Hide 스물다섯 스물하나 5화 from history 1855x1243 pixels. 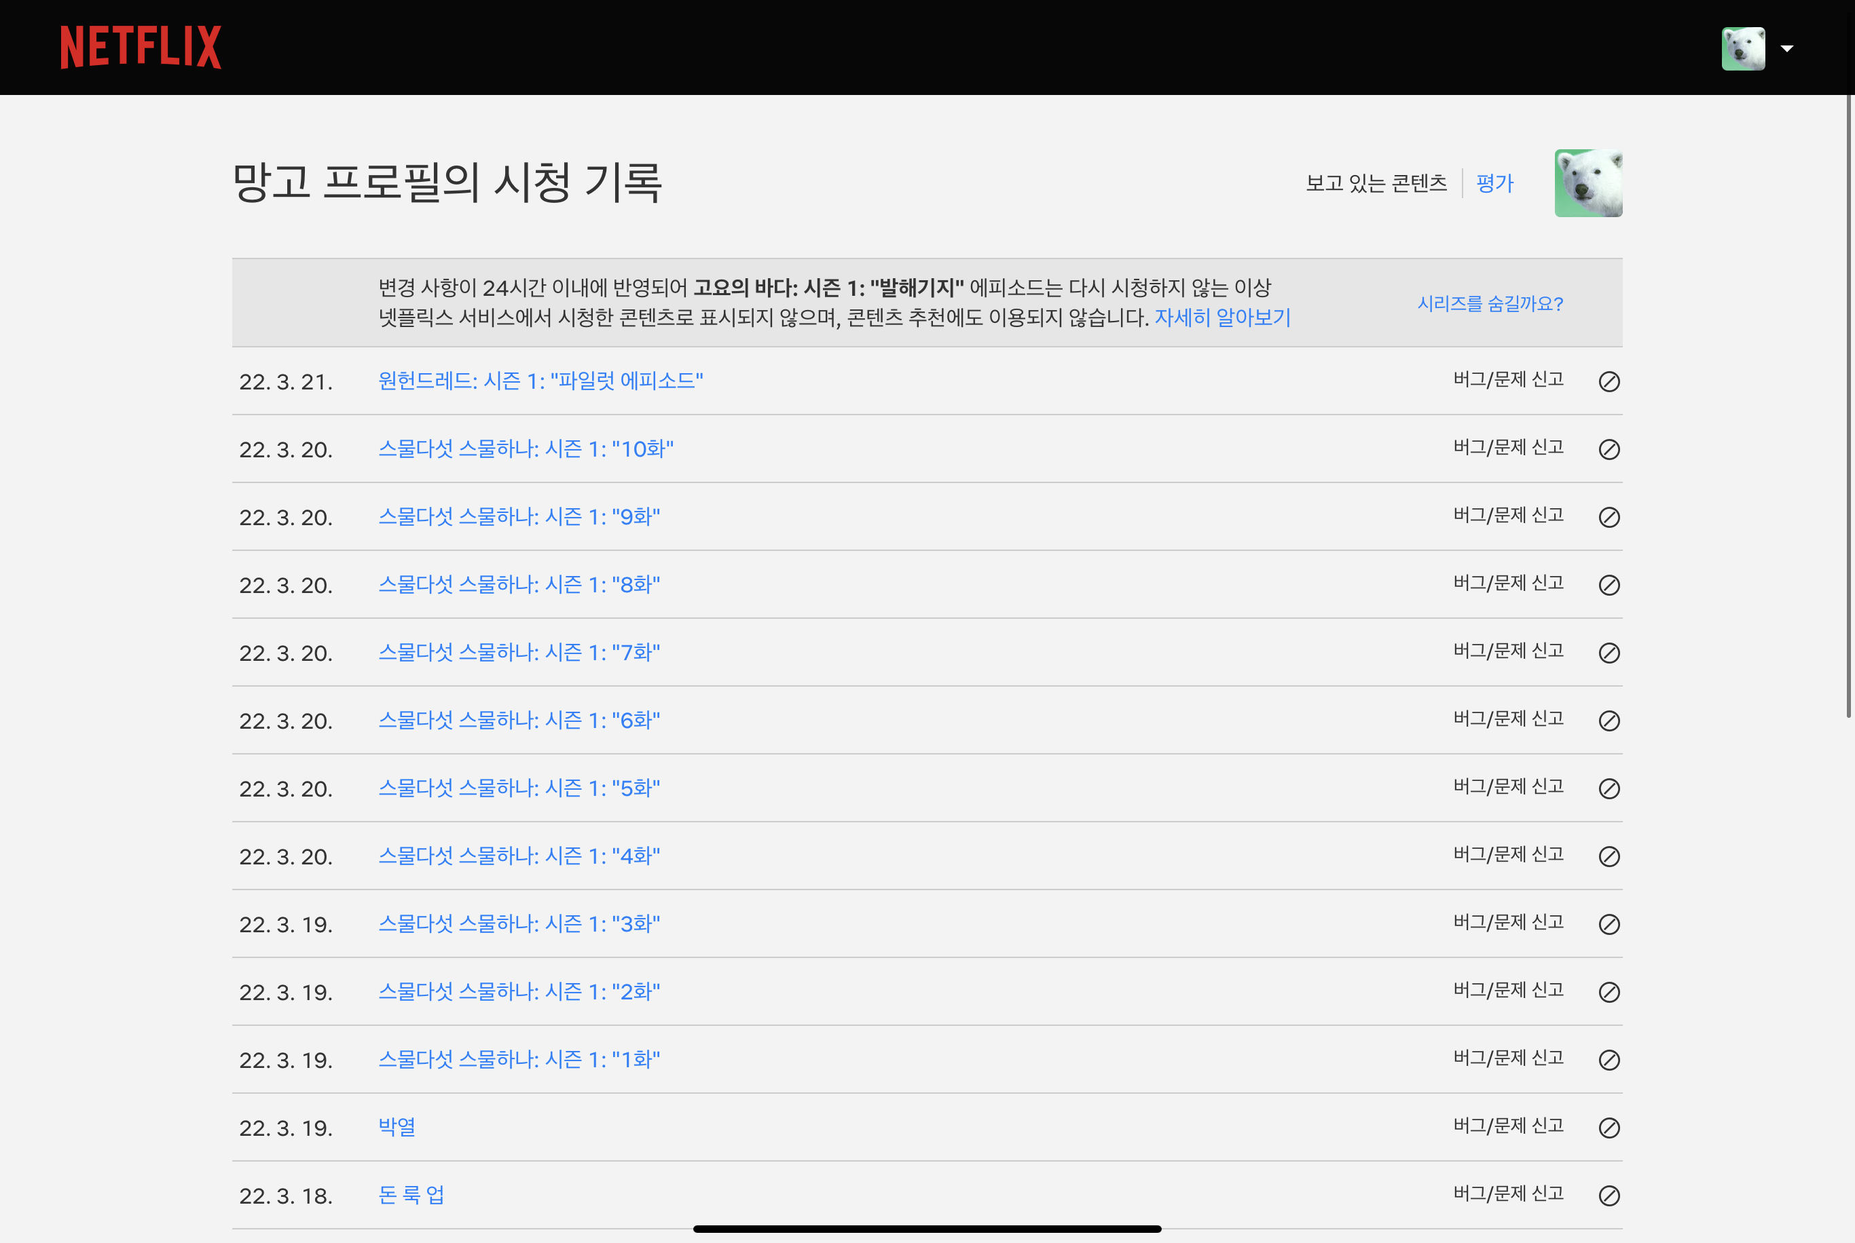coord(1609,789)
